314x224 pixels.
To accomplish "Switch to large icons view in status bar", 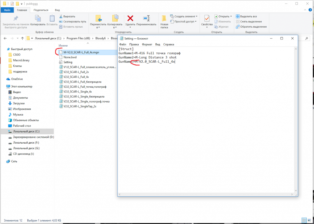I will pos(308,220).
